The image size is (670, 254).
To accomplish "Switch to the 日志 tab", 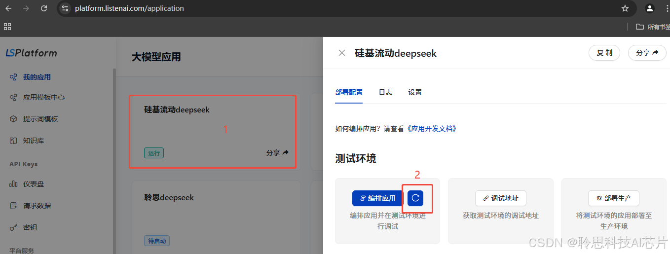I will point(385,92).
